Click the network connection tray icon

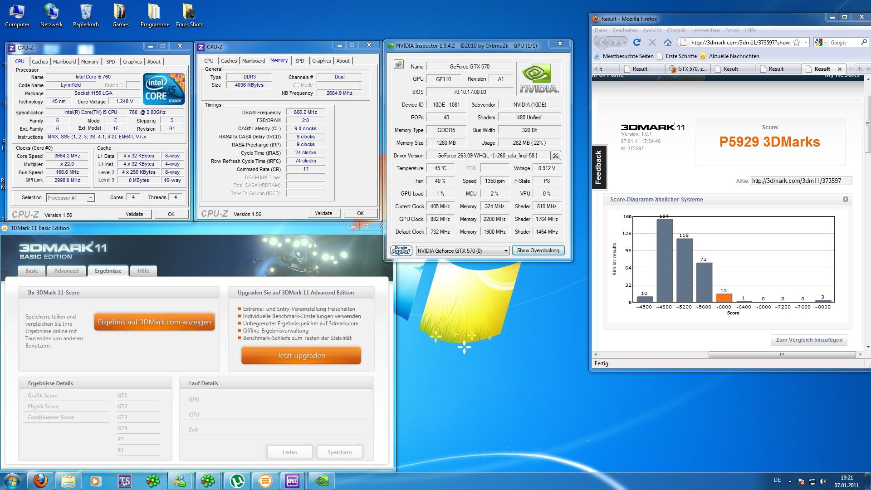(x=812, y=481)
